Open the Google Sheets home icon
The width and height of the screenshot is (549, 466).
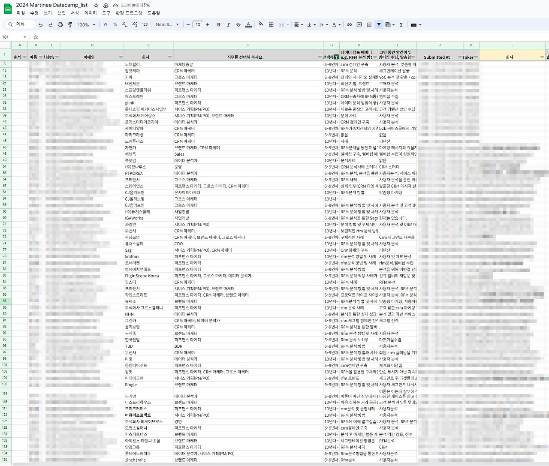pyautogui.click(x=8, y=9)
